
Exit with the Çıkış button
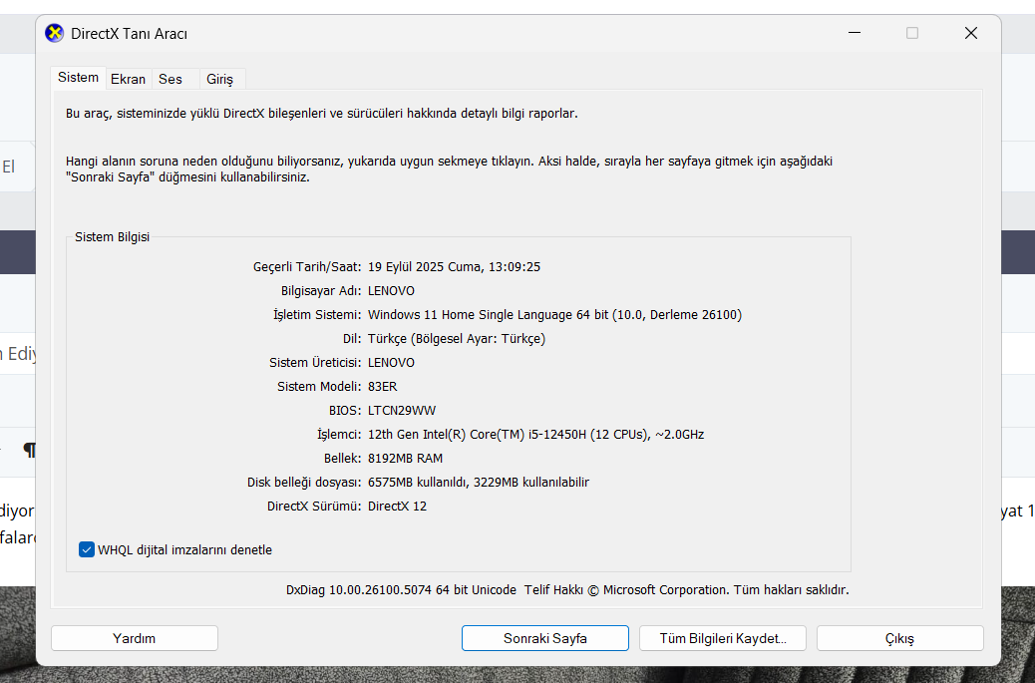(x=899, y=638)
